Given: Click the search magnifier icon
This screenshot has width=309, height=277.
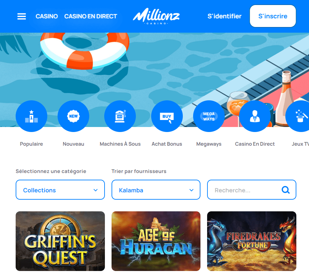Looking at the screenshot, I should click(286, 190).
